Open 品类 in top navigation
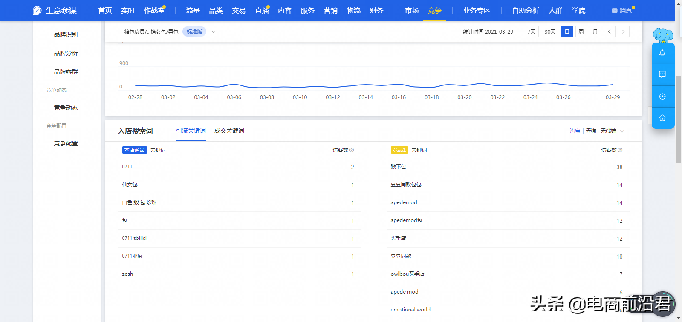 (216, 11)
